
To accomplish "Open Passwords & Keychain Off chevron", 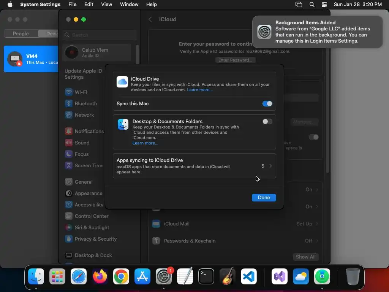I will (317, 241).
